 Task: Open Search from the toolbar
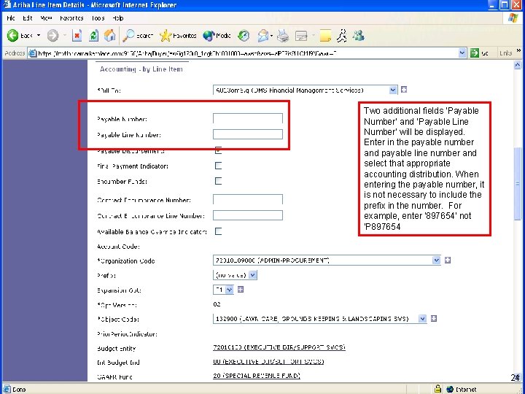138,36
